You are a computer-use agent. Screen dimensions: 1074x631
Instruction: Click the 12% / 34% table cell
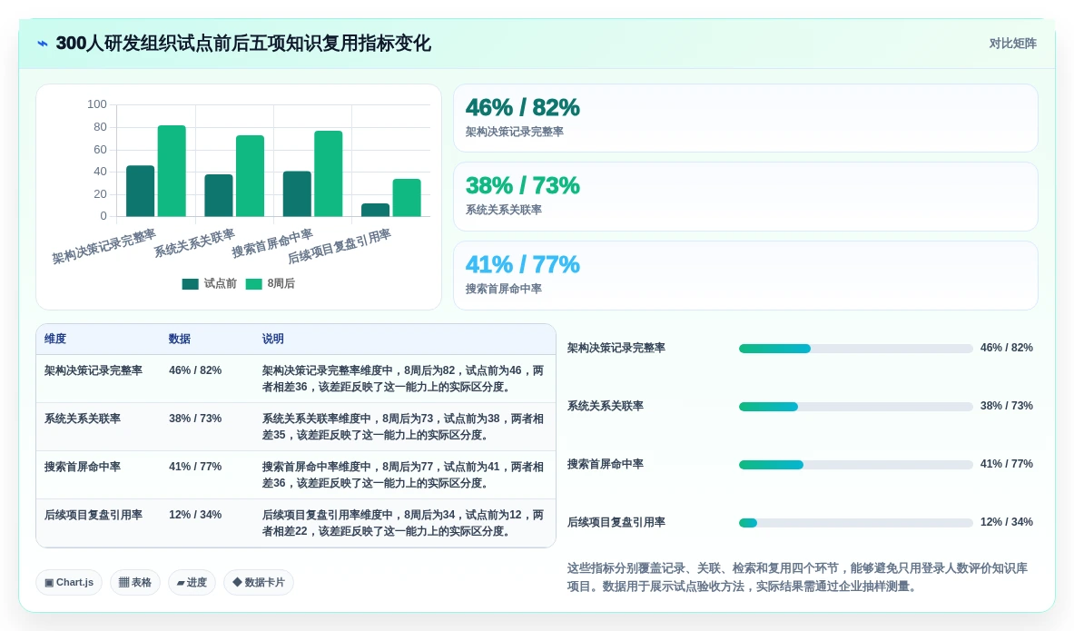coord(195,515)
